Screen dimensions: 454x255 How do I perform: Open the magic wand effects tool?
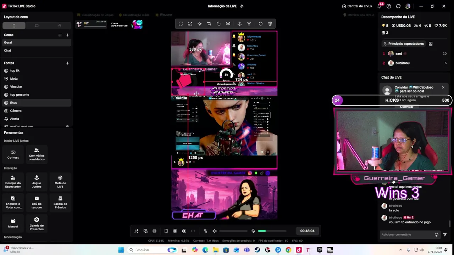(x=136, y=231)
